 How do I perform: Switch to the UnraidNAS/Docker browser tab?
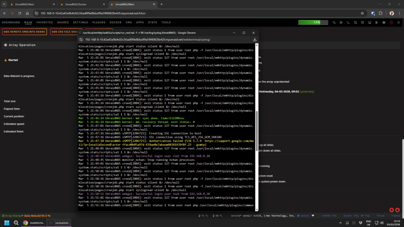tap(82, 4)
